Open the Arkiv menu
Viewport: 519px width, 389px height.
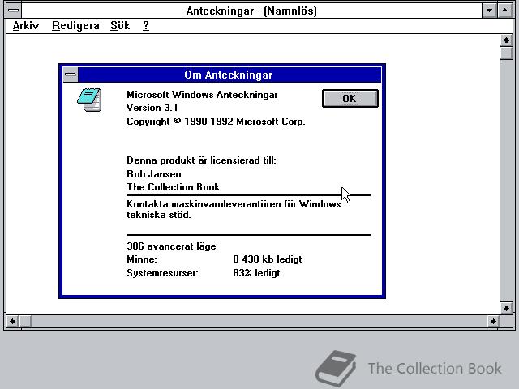point(26,25)
